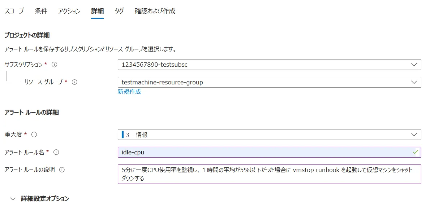The width and height of the screenshot is (430, 211).
Task: Open the アクション tab
Action: [x=69, y=11]
